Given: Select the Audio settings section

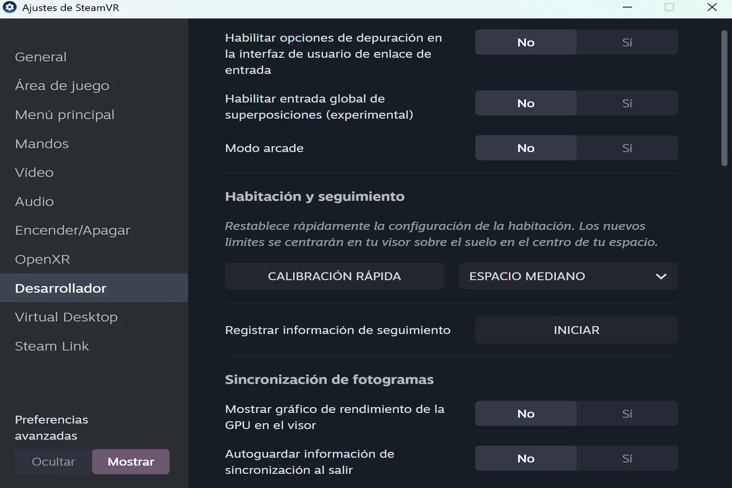Looking at the screenshot, I should click(94, 202).
